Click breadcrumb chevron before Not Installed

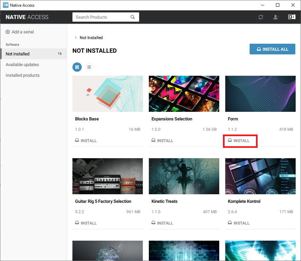[x=76, y=37]
